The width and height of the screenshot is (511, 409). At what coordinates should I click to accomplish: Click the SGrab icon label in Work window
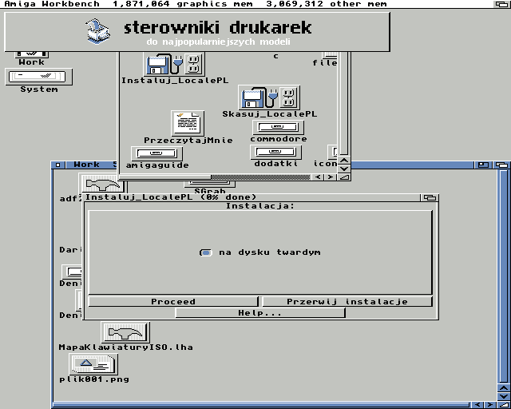click(x=209, y=191)
